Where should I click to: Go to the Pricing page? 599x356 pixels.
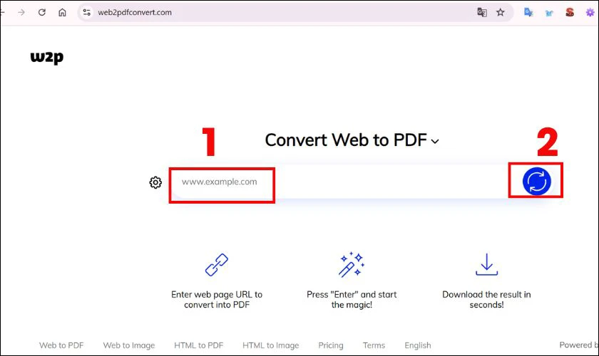[x=330, y=345]
